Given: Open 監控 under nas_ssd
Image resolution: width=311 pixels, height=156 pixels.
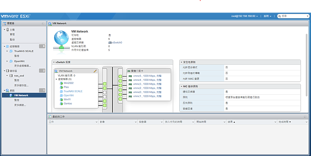Looking at the screenshot, I should [17, 80].
